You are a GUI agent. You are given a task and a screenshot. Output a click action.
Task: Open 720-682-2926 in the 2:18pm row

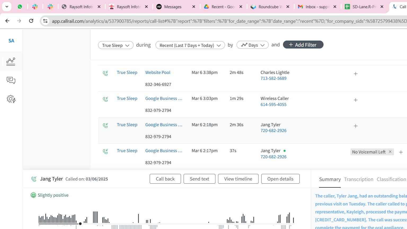click(273, 130)
